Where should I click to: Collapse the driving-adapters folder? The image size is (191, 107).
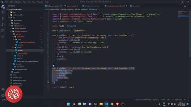(x=11, y=31)
